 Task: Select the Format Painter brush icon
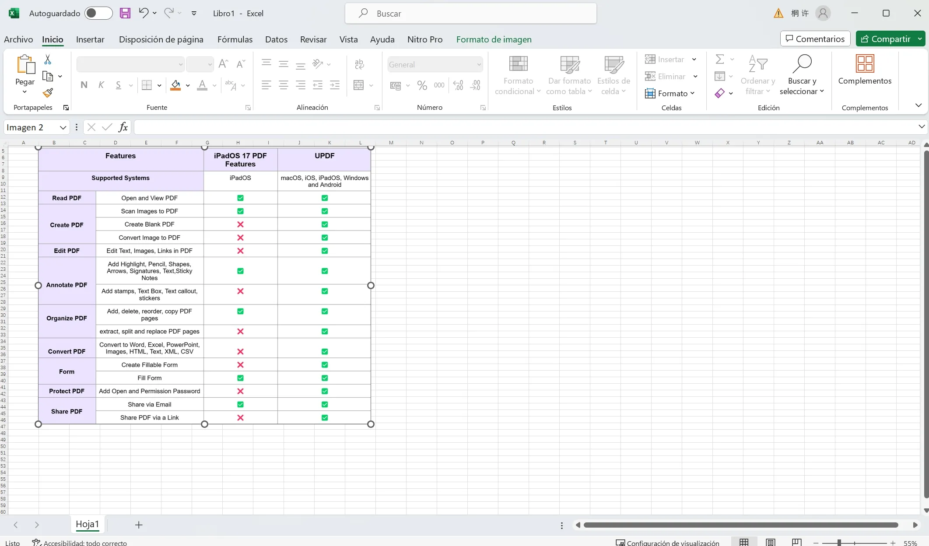48,93
